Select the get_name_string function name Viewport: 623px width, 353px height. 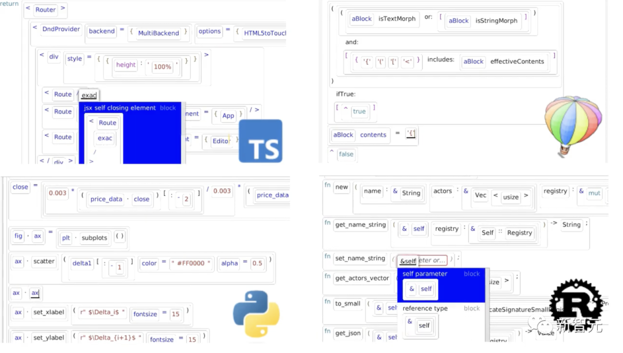pos(361,225)
